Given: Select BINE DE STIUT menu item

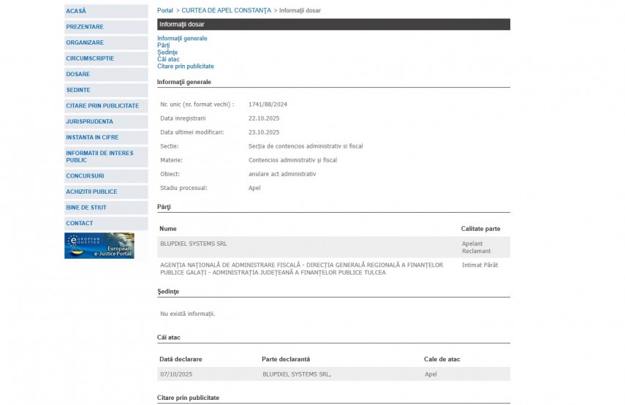Looking at the screenshot, I should coord(86,208).
